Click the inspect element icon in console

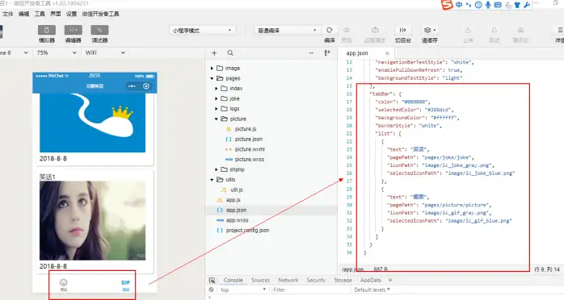pos(213,281)
